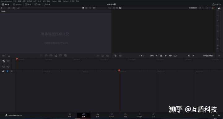Viewport: 223px width, 119px height.
Task: Open the Titles (标题) browser
Action: [x=38, y=4]
